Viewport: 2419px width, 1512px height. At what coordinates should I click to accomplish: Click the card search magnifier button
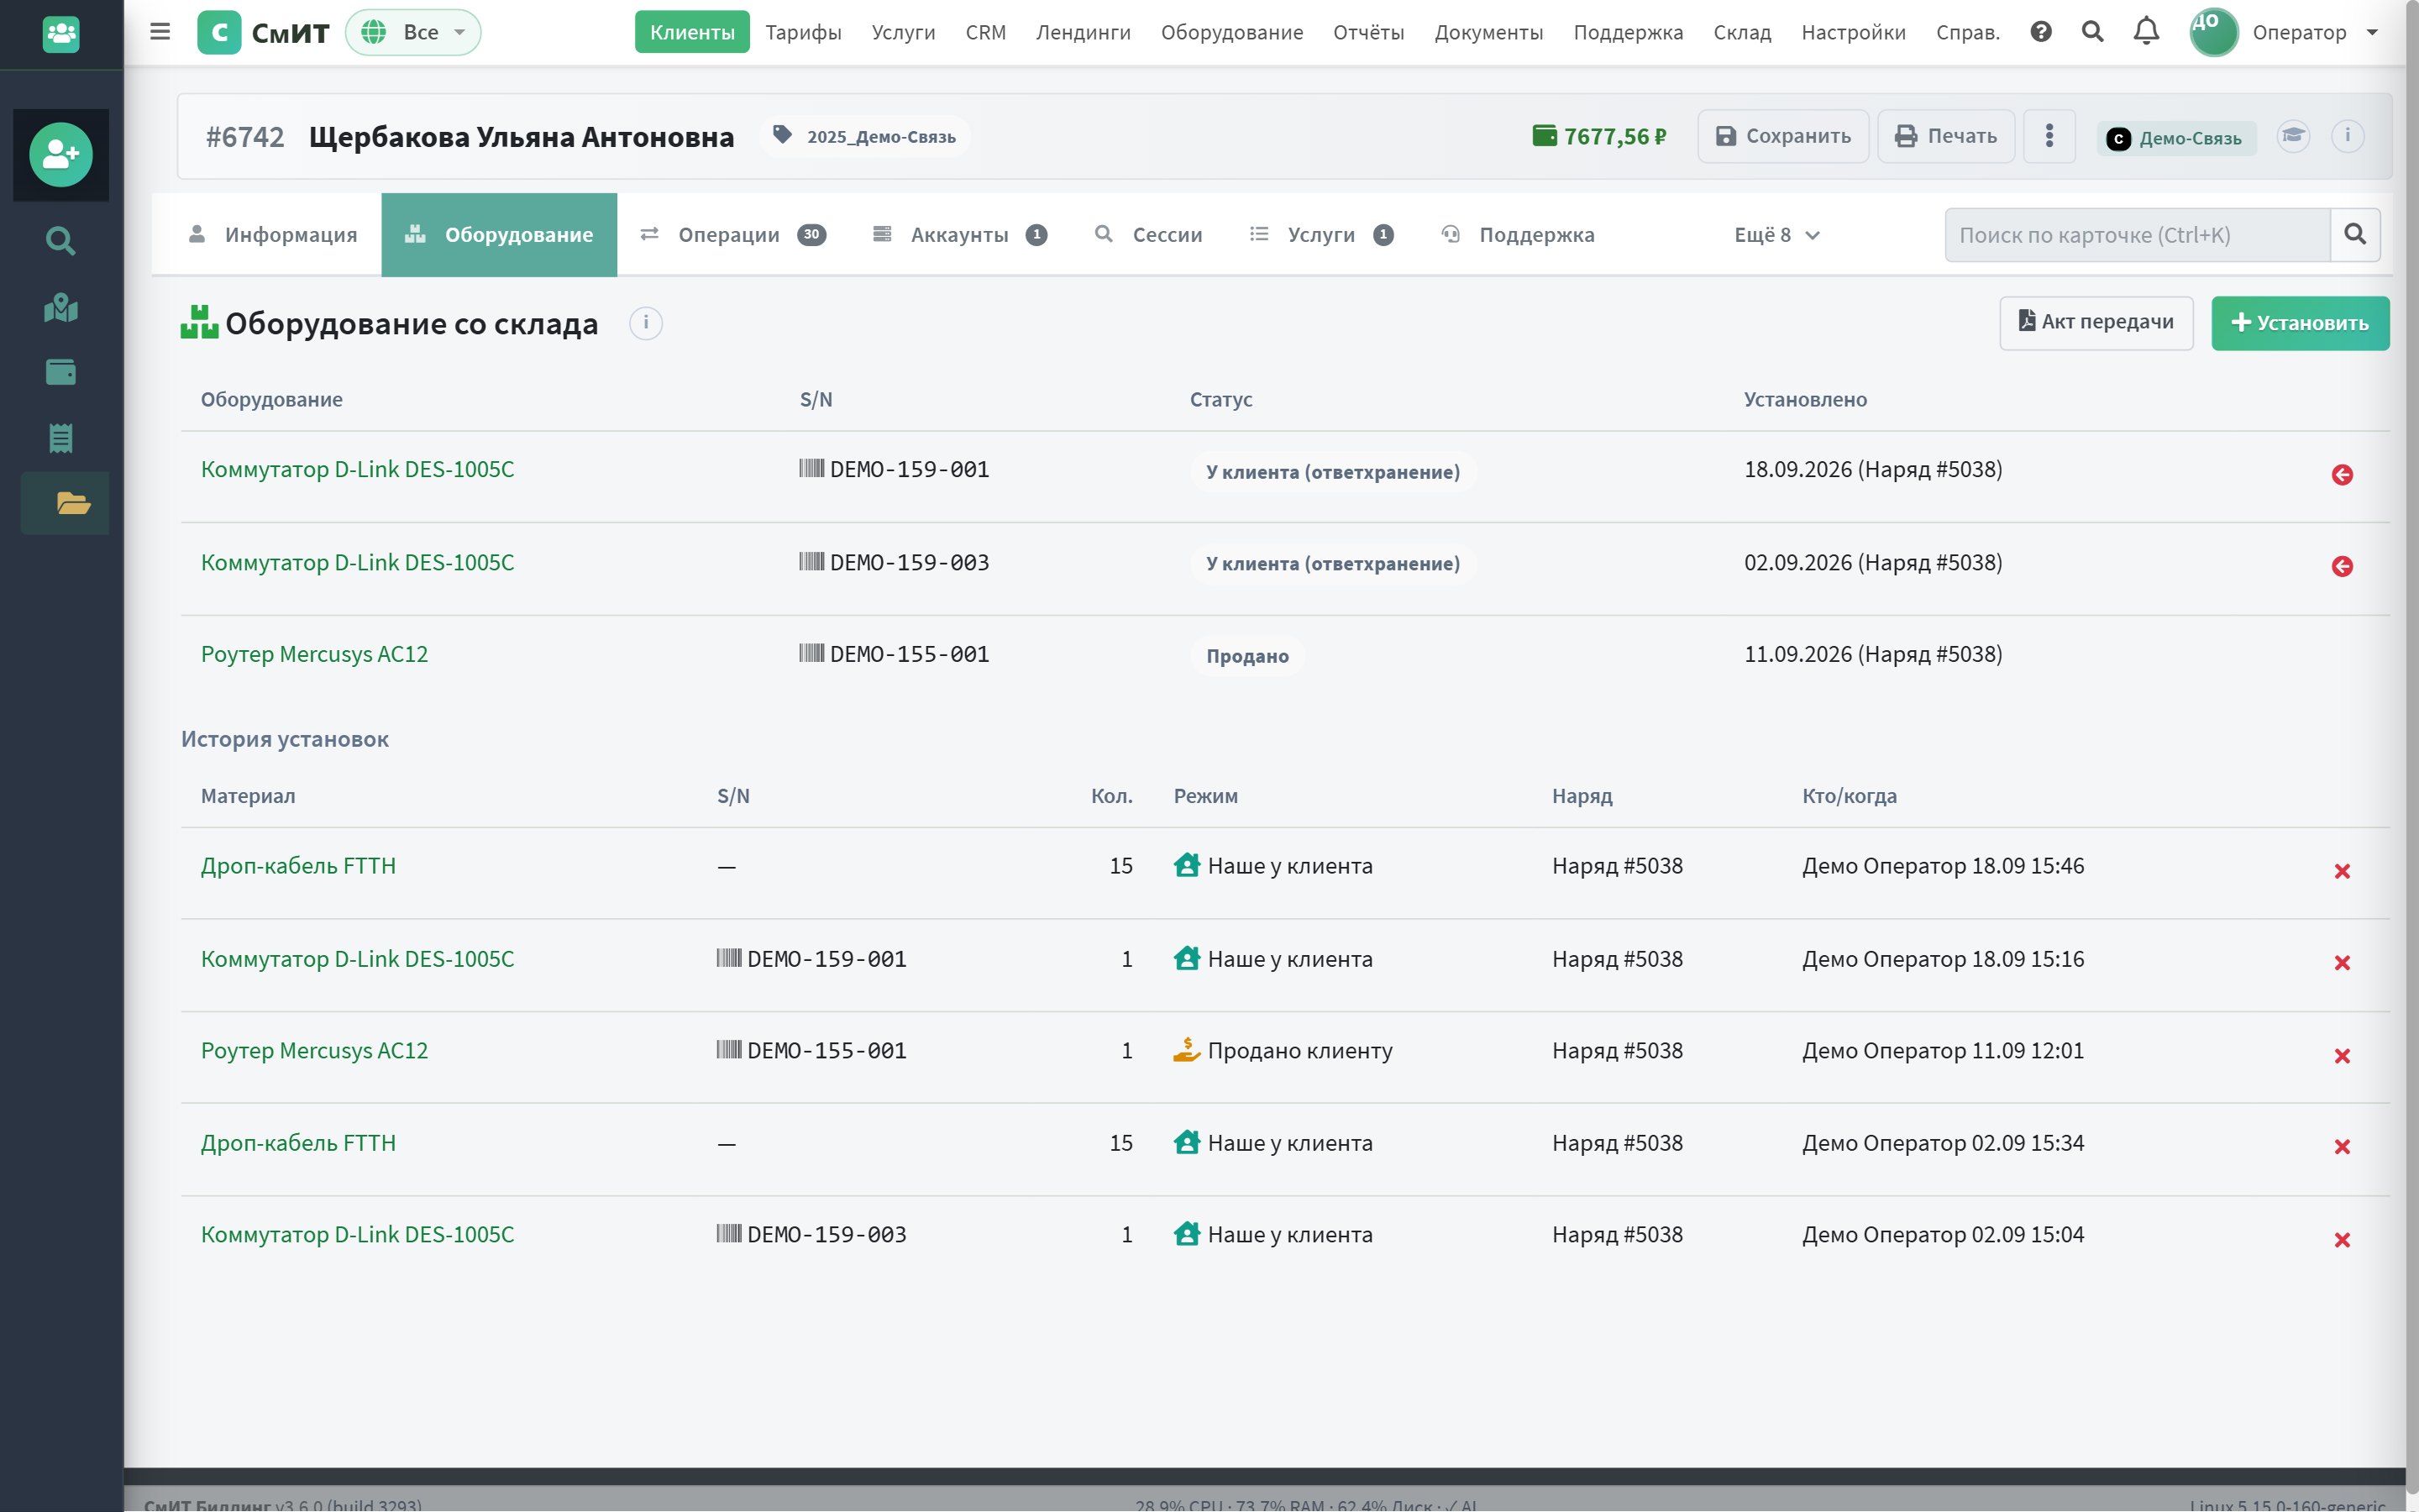pyautogui.click(x=2355, y=235)
